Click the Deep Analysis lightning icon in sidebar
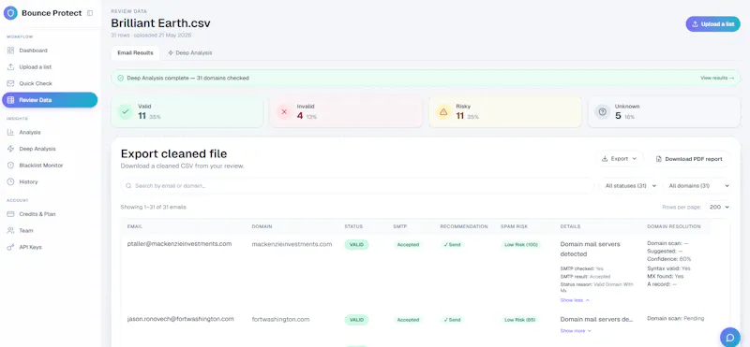 tap(10, 149)
